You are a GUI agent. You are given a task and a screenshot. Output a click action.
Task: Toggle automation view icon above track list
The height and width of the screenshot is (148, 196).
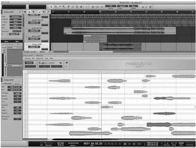[x=40, y=12]
